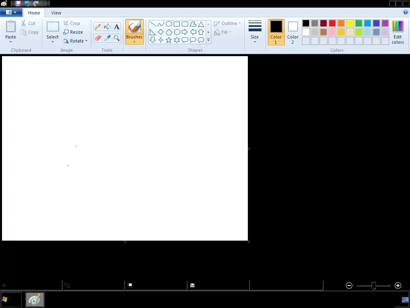Image resolution: width=410 pixels, height=308 pixels.
Task: Pick the pink color swatch
Action: coord(332,32)
